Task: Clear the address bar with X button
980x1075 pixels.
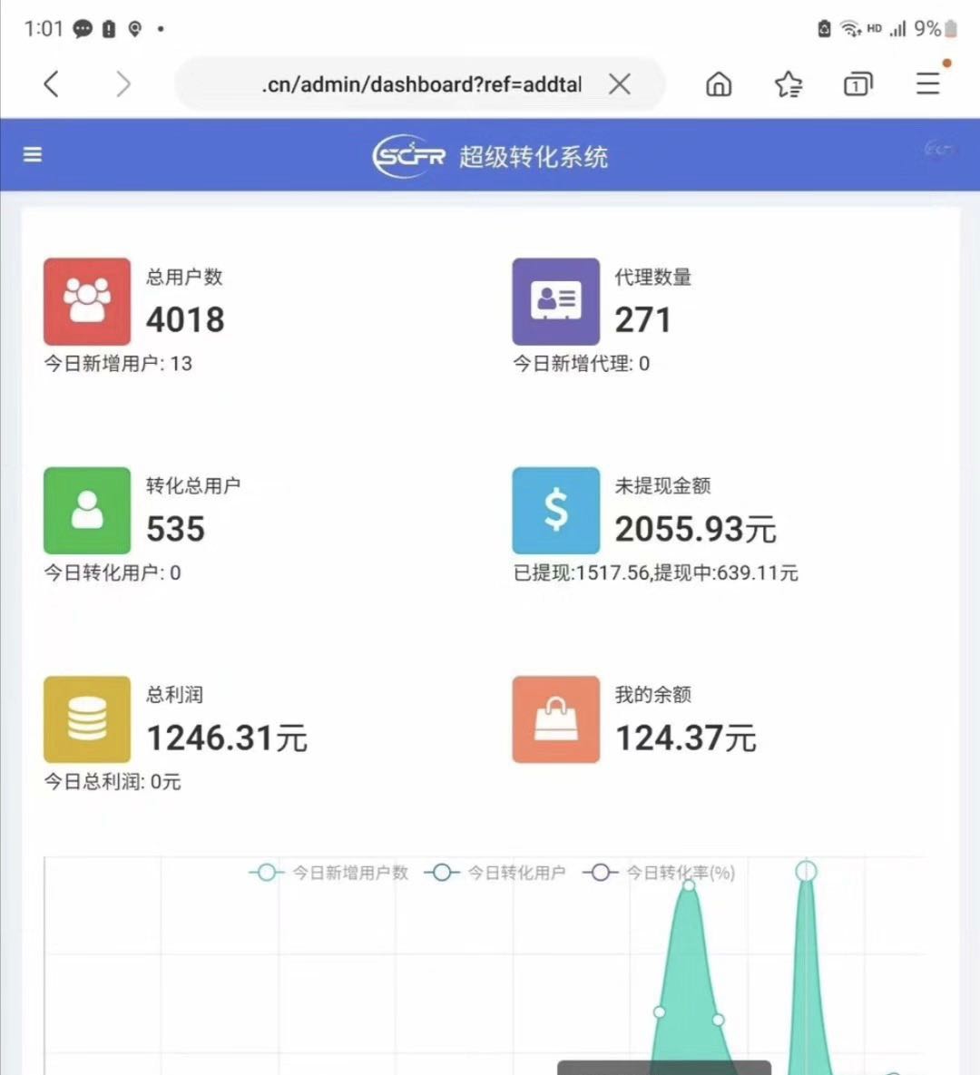Action: [620, 84]
